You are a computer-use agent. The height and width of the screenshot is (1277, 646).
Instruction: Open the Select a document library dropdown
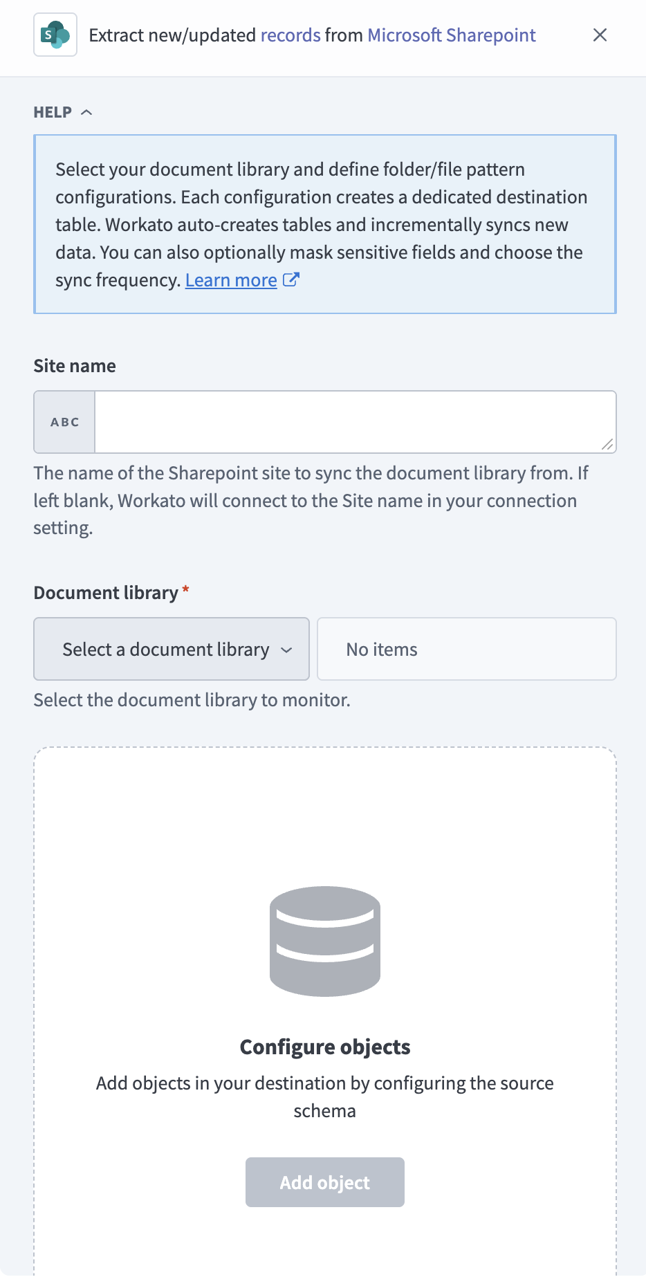click(172, 649)
